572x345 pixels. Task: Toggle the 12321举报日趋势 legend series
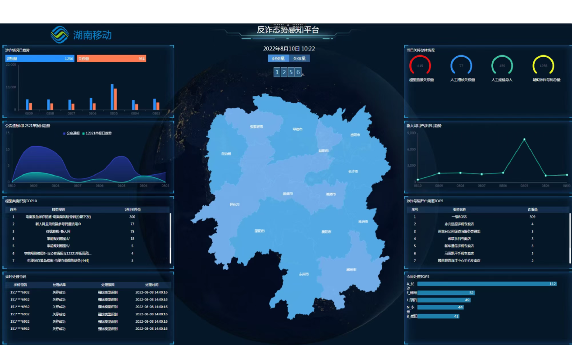96,133
